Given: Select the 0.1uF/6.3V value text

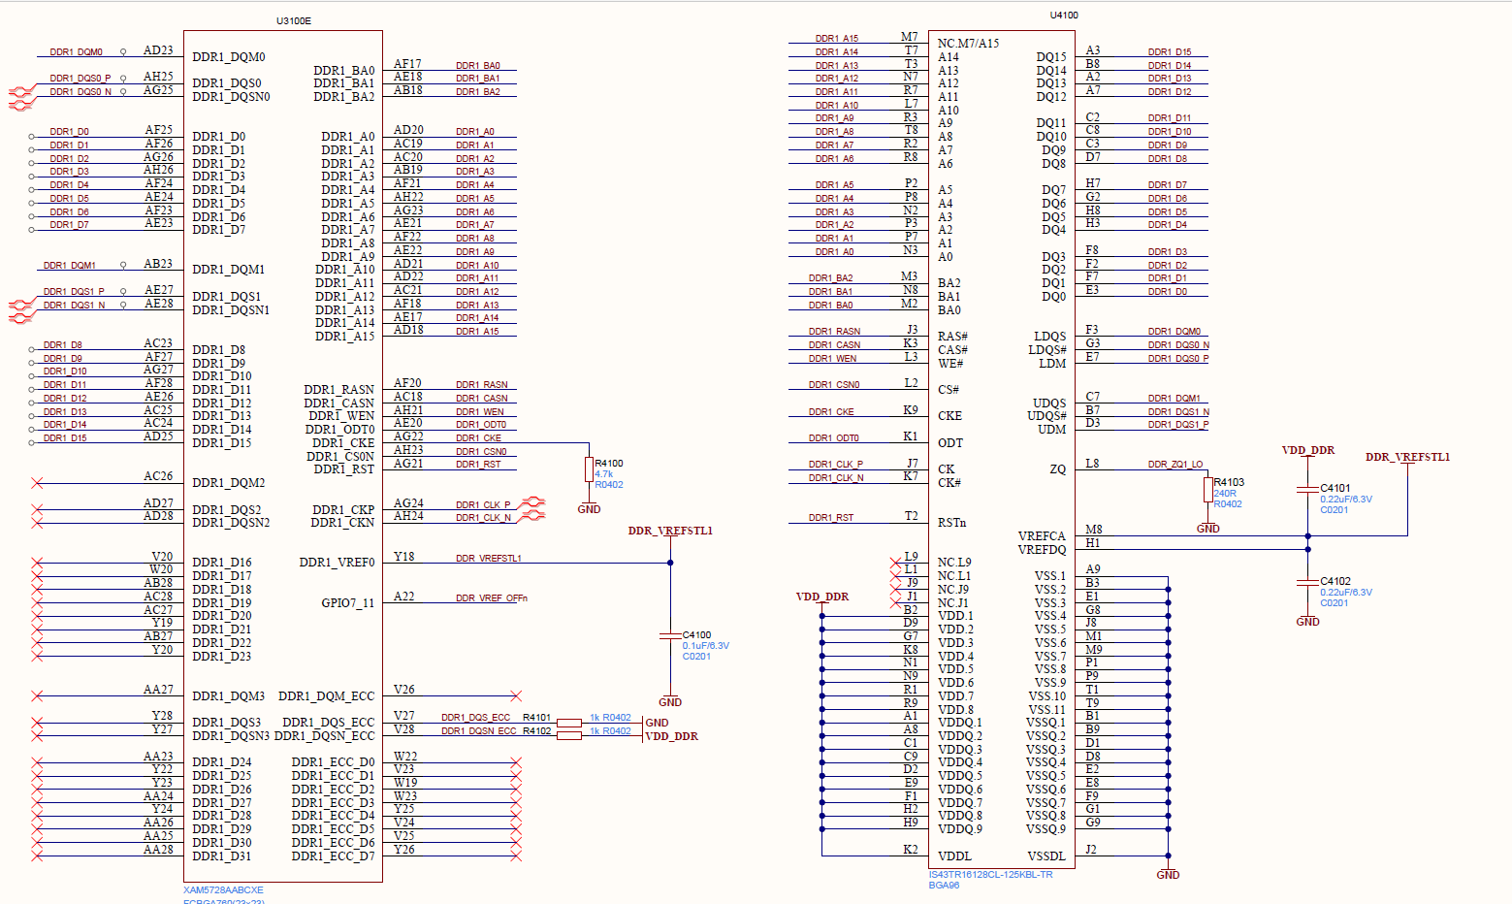Looking at the screenshot, I should [705, 645].
